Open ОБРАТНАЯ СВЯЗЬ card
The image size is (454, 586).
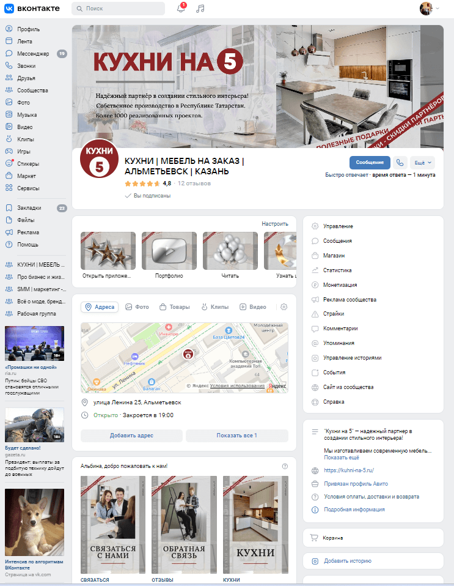(184, 525)
